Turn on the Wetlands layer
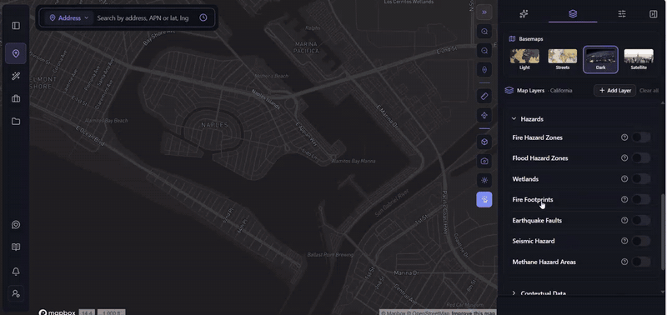Image resolution: width=667 pixels, height=315 pixels. (641, 178)
